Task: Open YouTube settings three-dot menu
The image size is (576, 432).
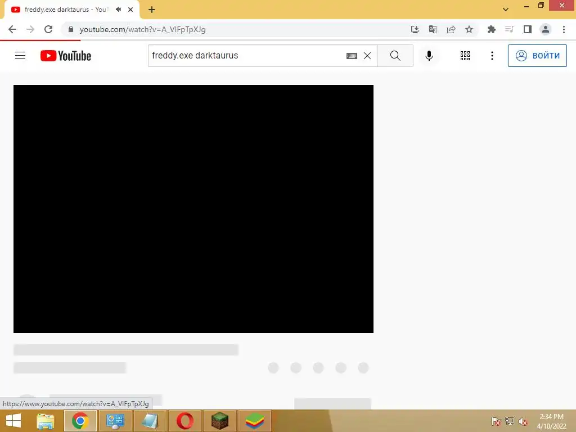Action: (x=492, y=56)
